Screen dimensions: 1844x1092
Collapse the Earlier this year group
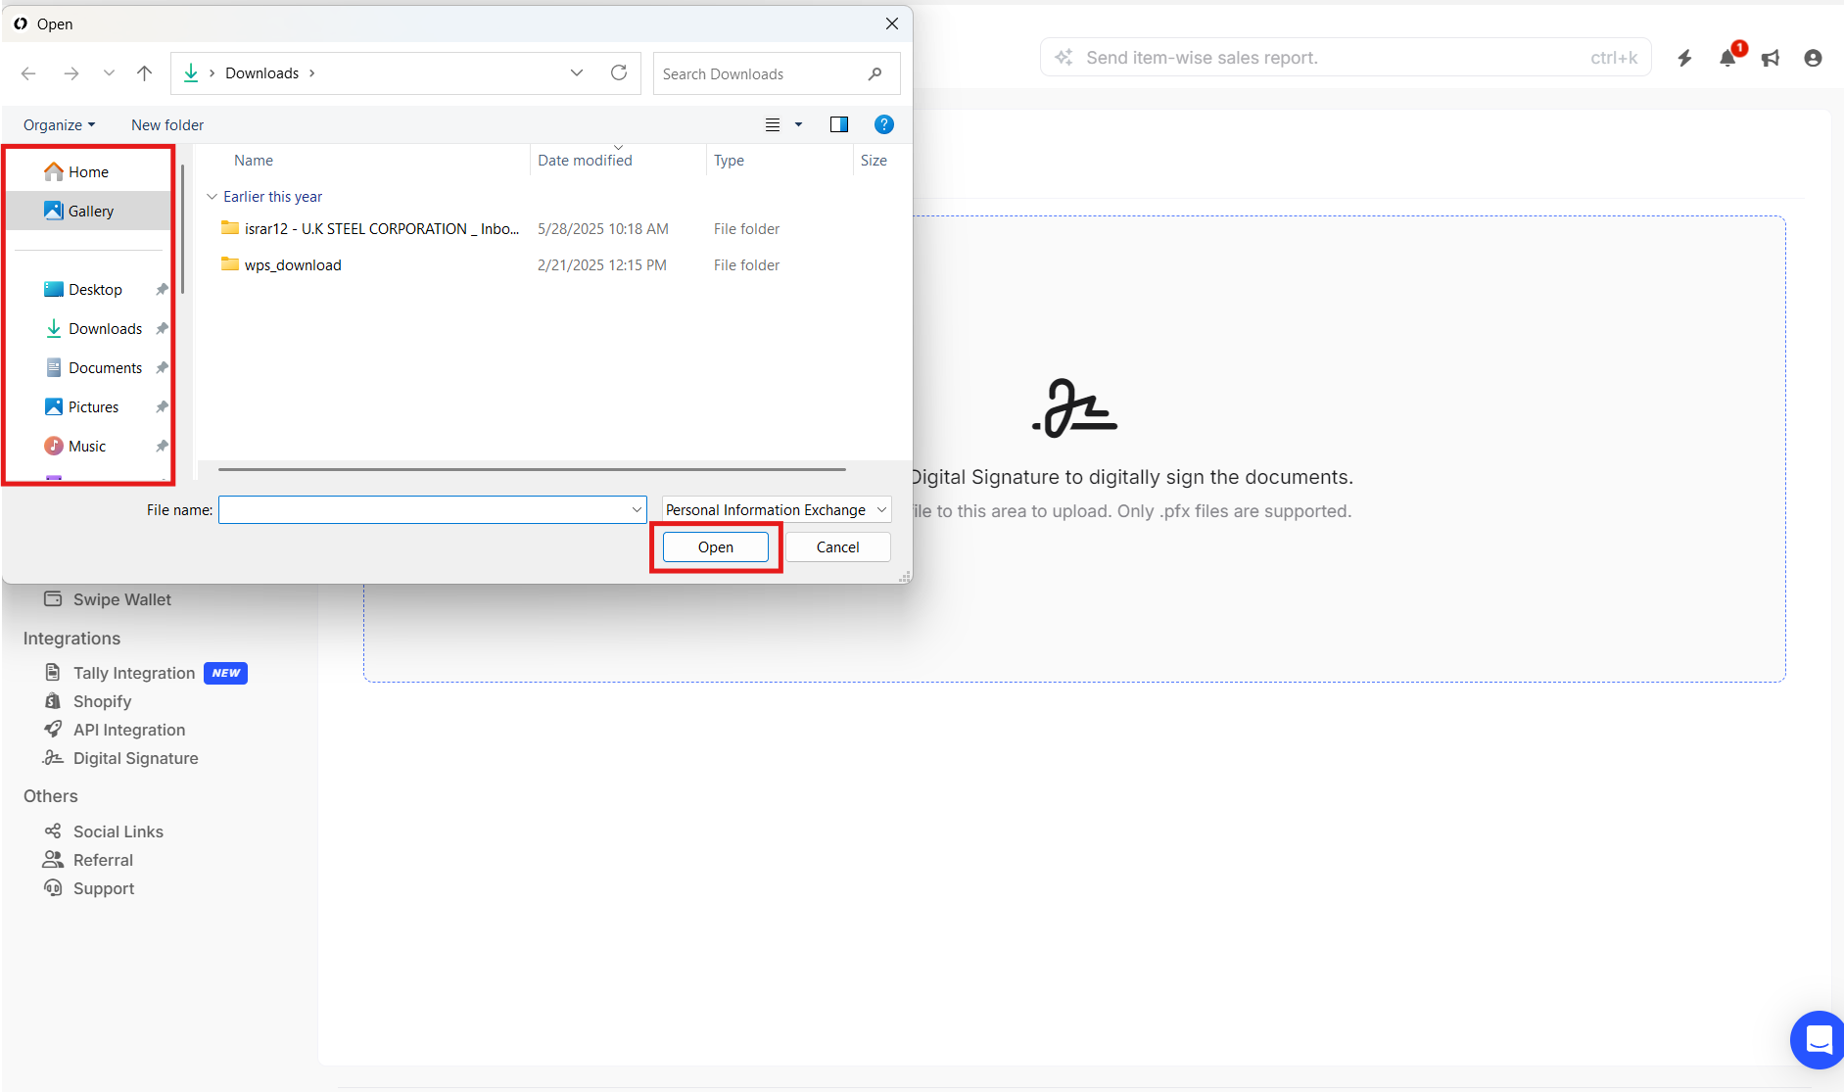(x=212, y=197)
